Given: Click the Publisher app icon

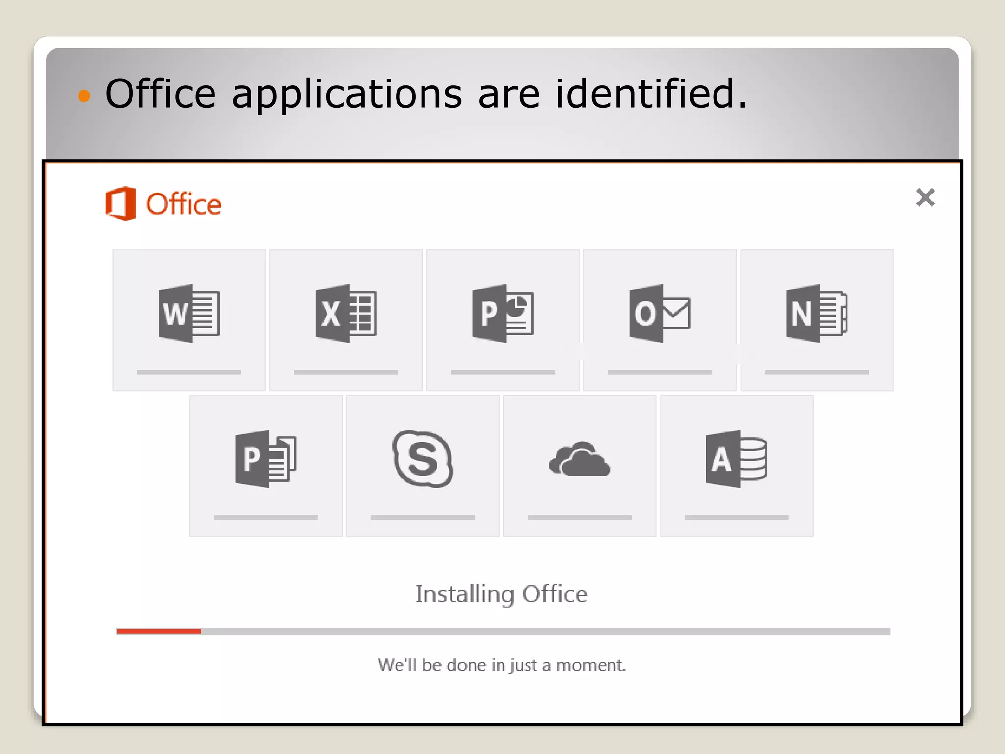Looking at the screenshot, I should point(266,458).
